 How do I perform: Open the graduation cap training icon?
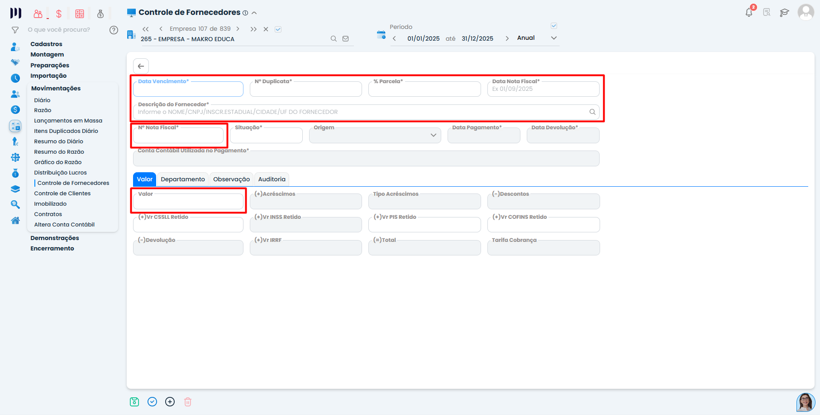tap(784, 13)
